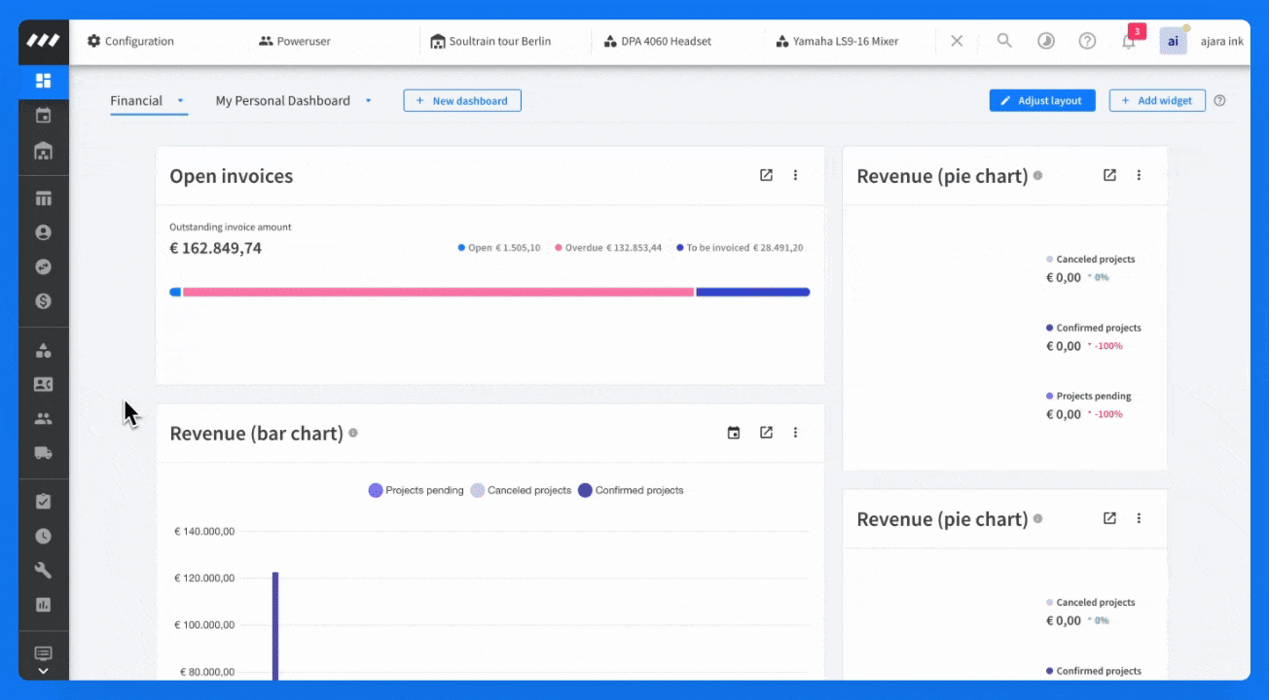Screen dimensions: 1269x700
Task: Close open tabs with the X button
Action: pyautogui.click(x=957, y=41)
